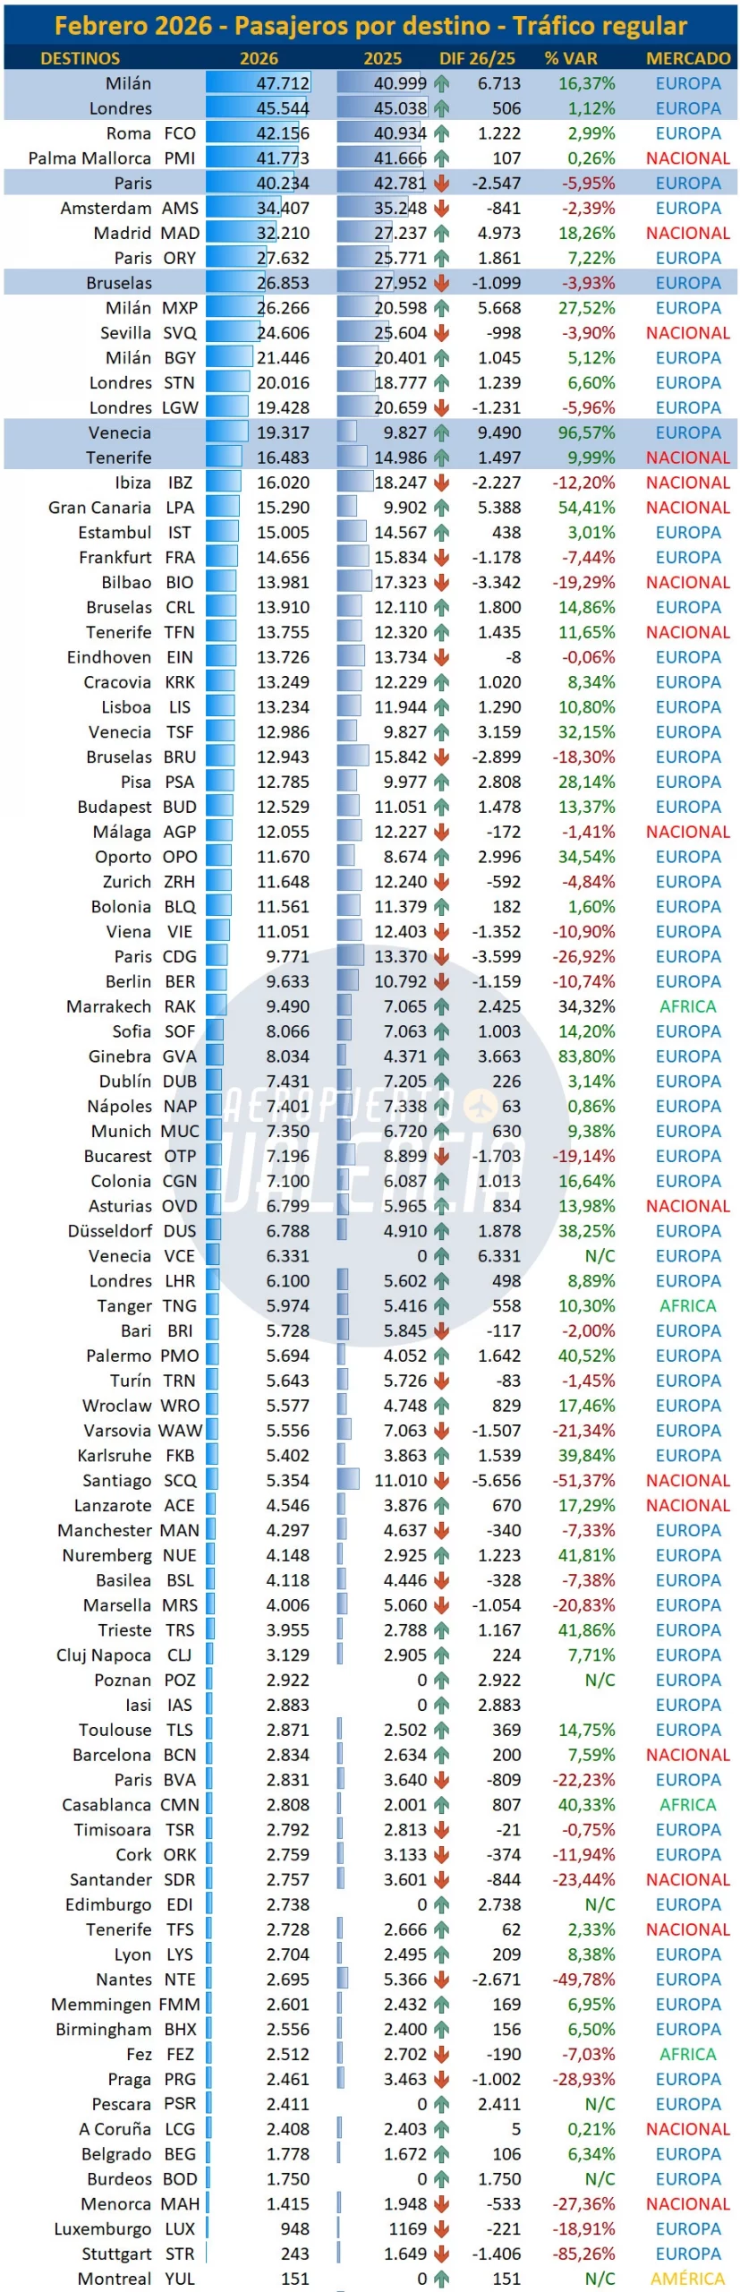Click the % VAR column header
The width and height of the screenshot is (740, 2292).
[571, 58]
